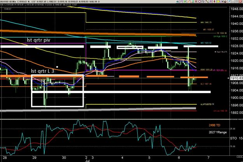Click the 'lst qrtr piv' chart annotation
The image size is (243, 162).
point(38,40)
